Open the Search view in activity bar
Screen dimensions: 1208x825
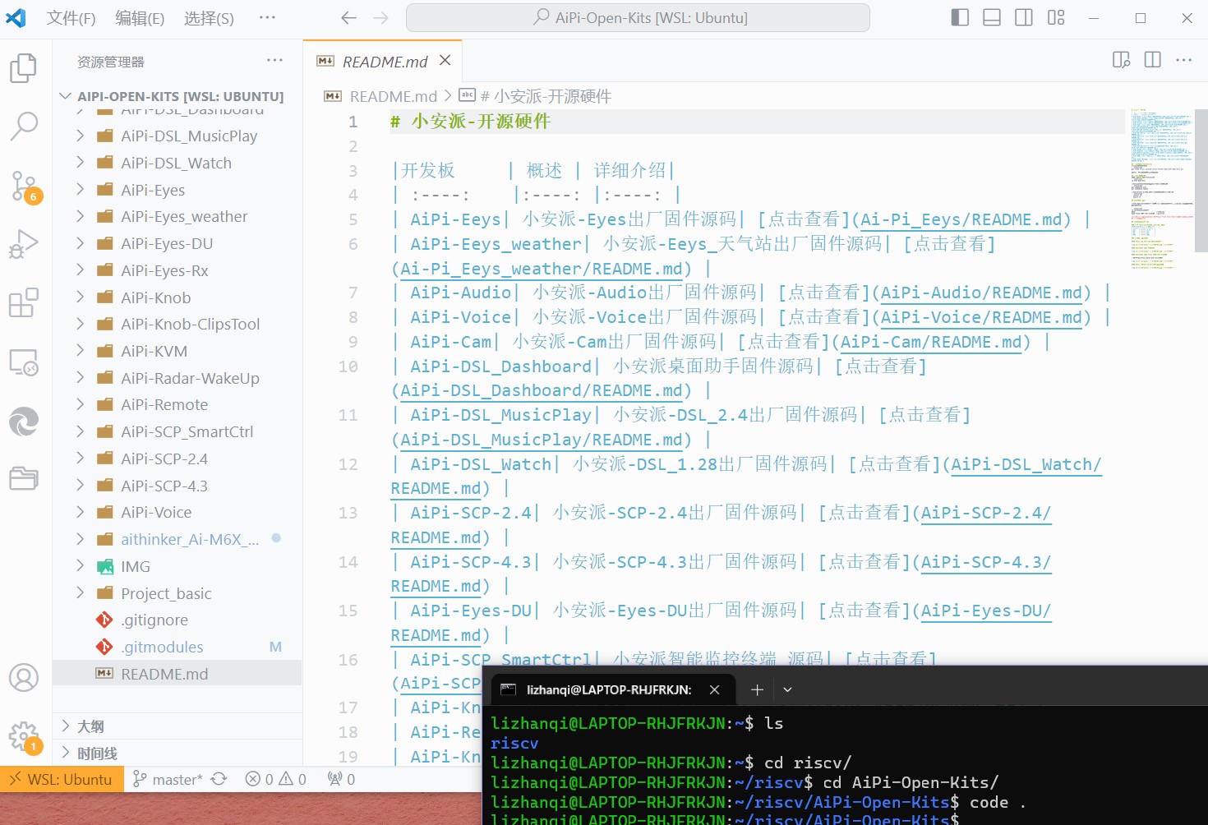[x=23, y=127]
